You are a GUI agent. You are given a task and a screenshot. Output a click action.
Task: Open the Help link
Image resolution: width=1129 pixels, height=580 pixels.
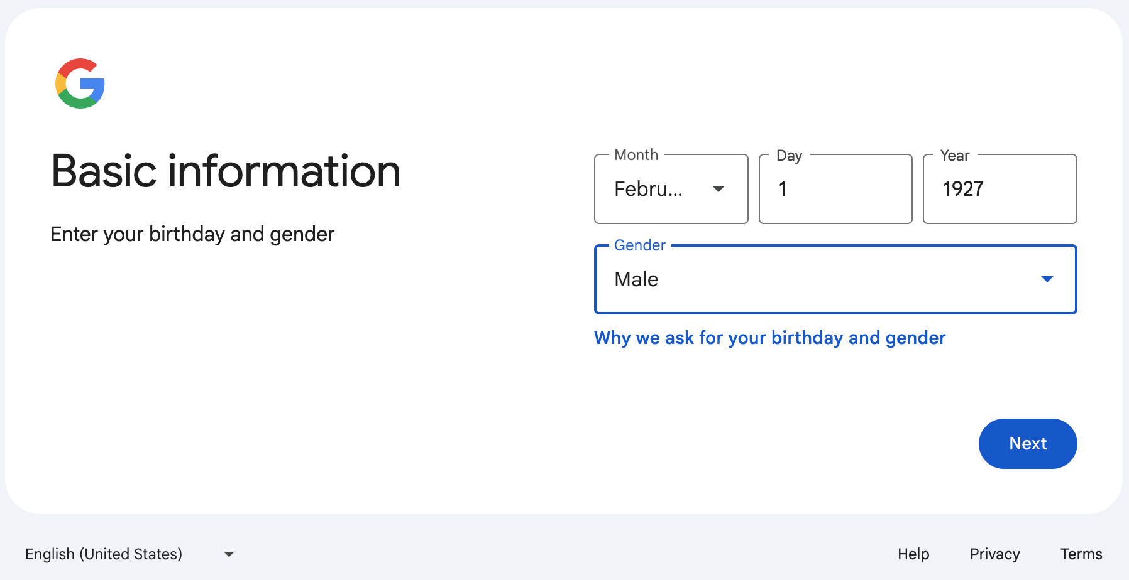tap(913, 554)
